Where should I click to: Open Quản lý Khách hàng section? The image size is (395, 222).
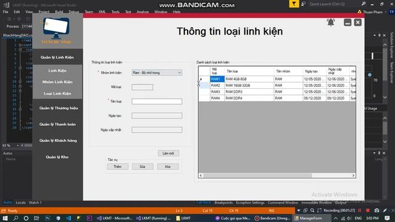click(x=58, y=141)
